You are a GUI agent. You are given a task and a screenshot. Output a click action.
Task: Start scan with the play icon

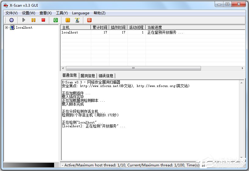click(24, 20)
